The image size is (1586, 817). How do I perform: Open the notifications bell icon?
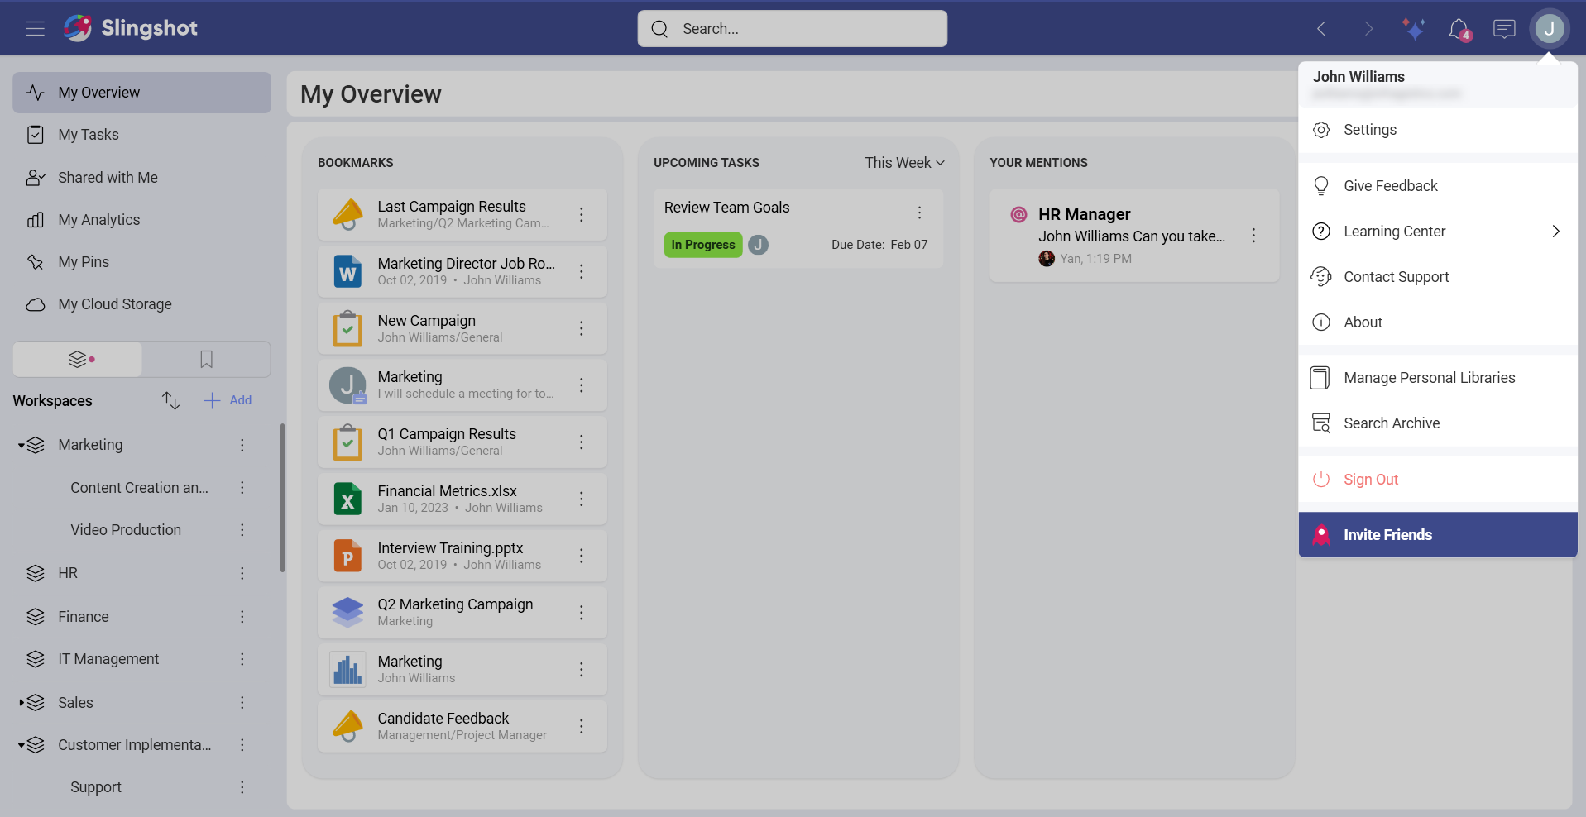(1459, 29)
